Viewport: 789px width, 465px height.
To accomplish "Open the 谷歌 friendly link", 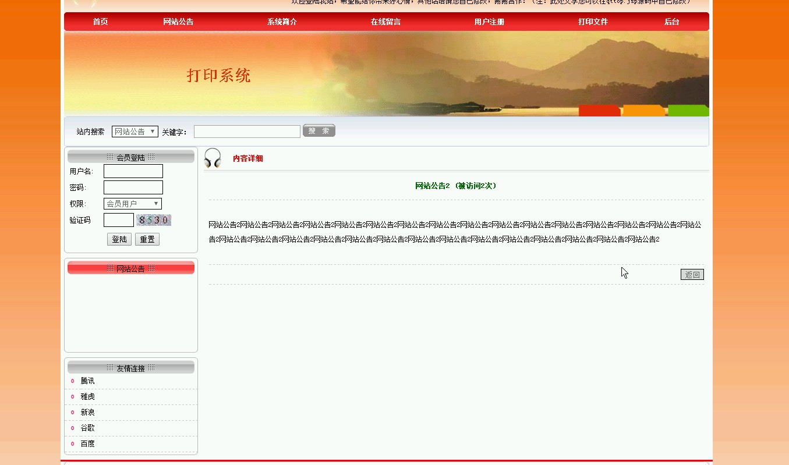I will click(87, 428).
